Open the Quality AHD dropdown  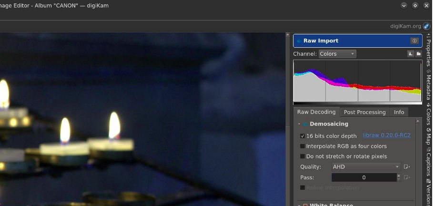pos(366,167)
